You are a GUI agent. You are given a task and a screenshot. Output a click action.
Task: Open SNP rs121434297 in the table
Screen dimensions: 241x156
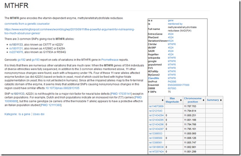click(156, 129)
